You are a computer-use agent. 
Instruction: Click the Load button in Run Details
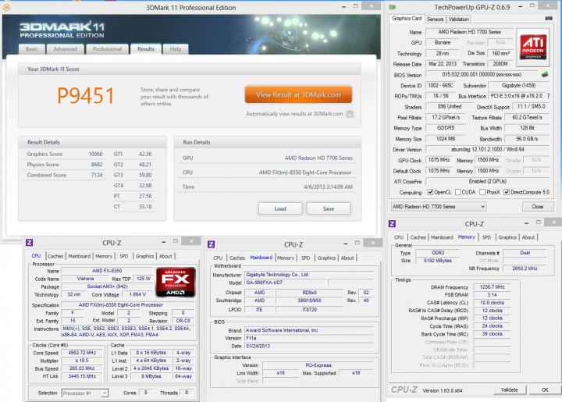(280, 208)
